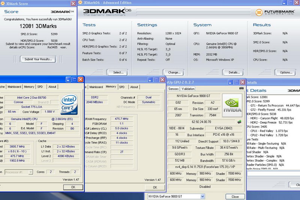Click OK in the CPU-Z CPU window
300x200 pixels.
click(73, 187)
